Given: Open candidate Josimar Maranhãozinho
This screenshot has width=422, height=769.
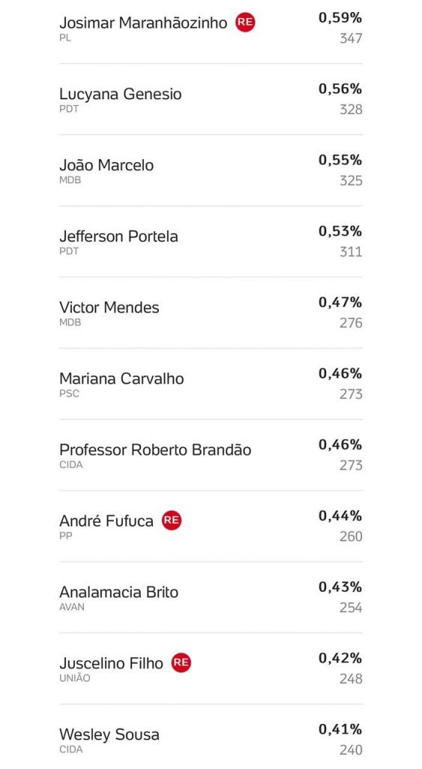Looking at the screenshot, I should (143, 23).
